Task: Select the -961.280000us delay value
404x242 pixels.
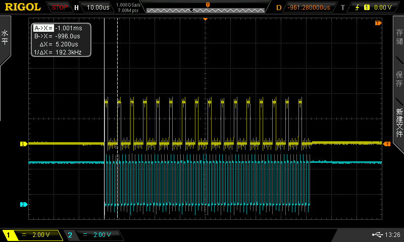Action: coord(309,8)
